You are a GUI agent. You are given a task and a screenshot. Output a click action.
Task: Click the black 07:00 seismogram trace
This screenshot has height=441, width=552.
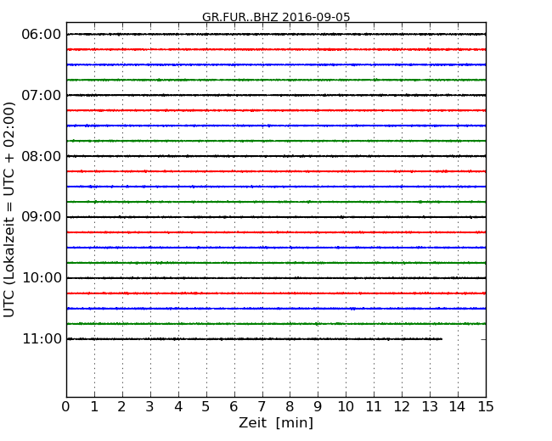point(276,95)
